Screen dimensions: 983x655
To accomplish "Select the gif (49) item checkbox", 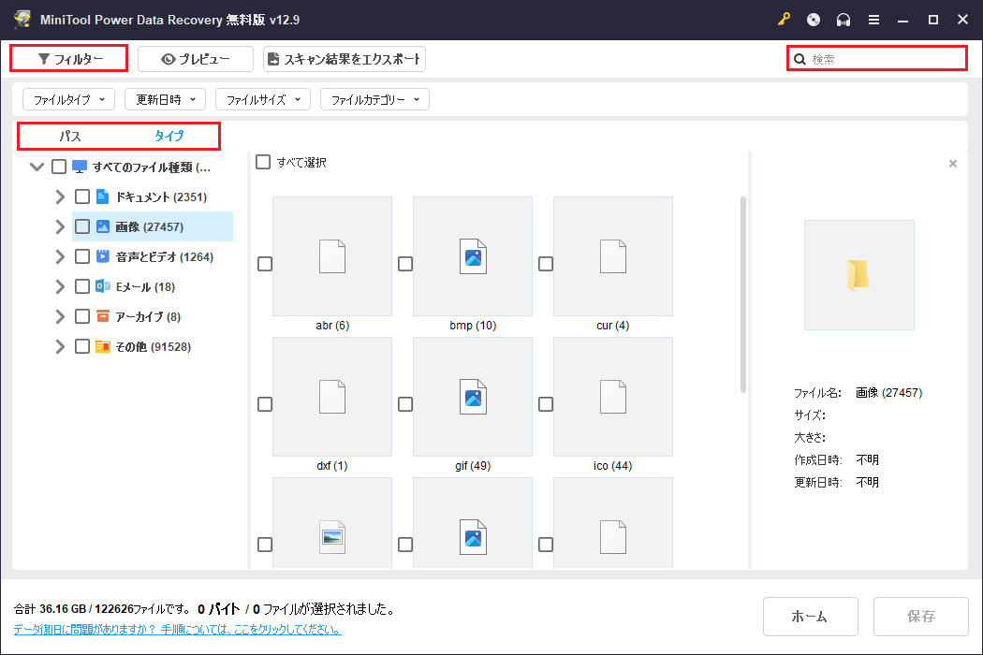I will (405, 404).
